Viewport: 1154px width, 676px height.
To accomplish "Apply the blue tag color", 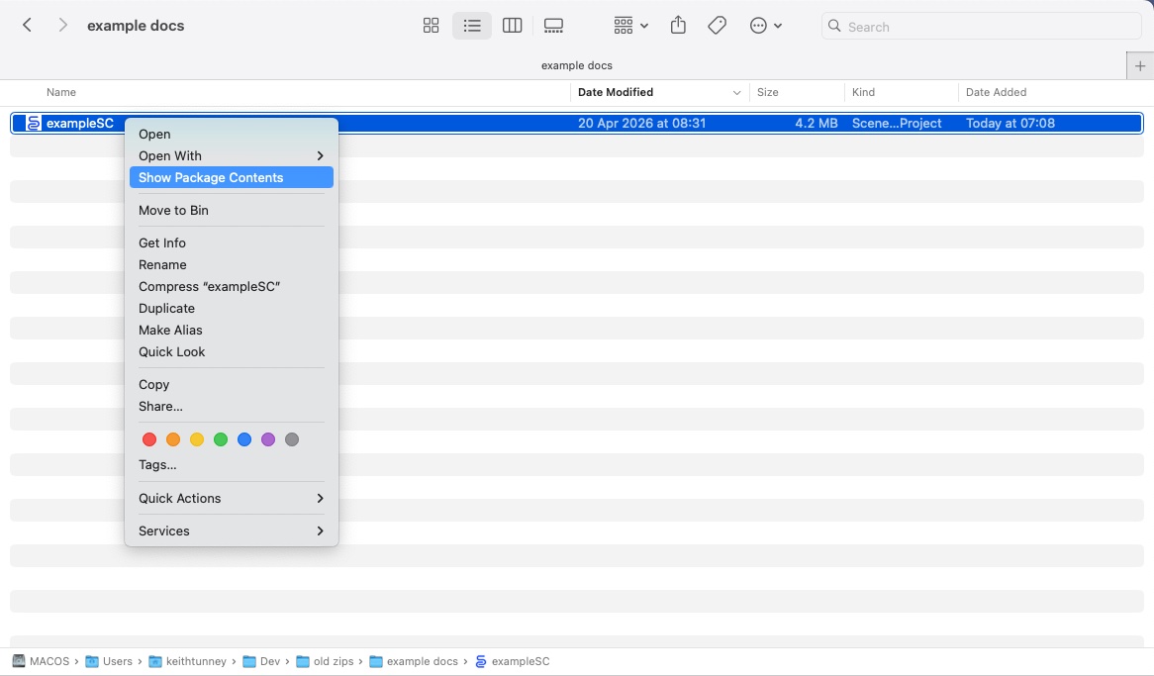I will 244,439.
